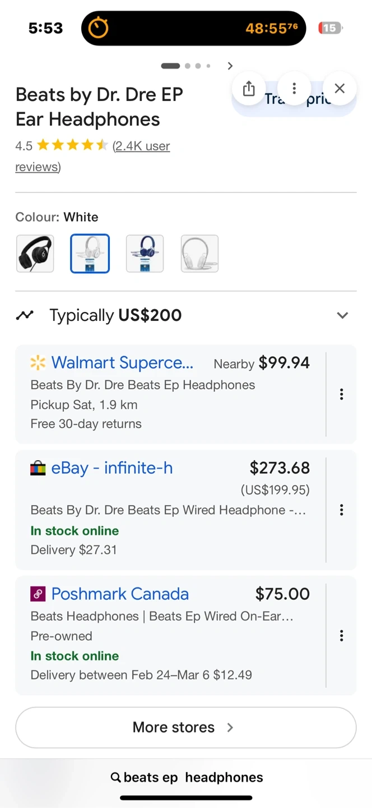The width and height of the screenshot is (372, 808).
Task: Select the blue headphones colour option
Action: tap(145, 254)
